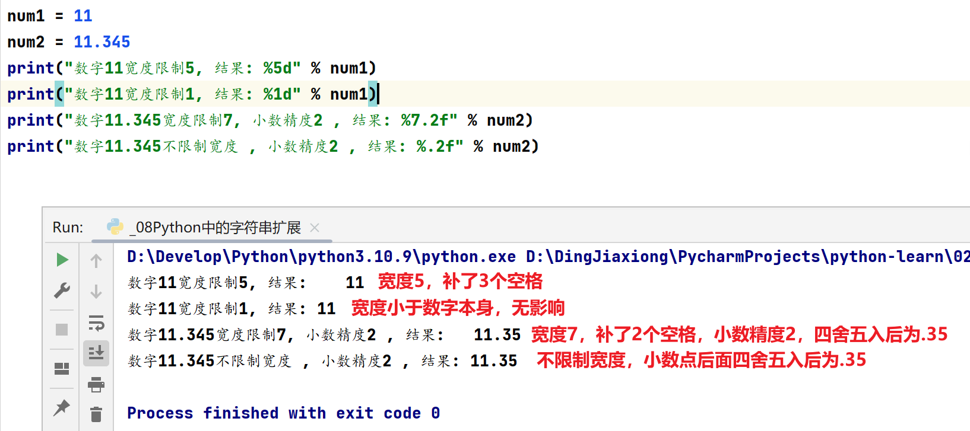Click line num1 = 11
The image size is (970, 431).
(x=50, y=16)
